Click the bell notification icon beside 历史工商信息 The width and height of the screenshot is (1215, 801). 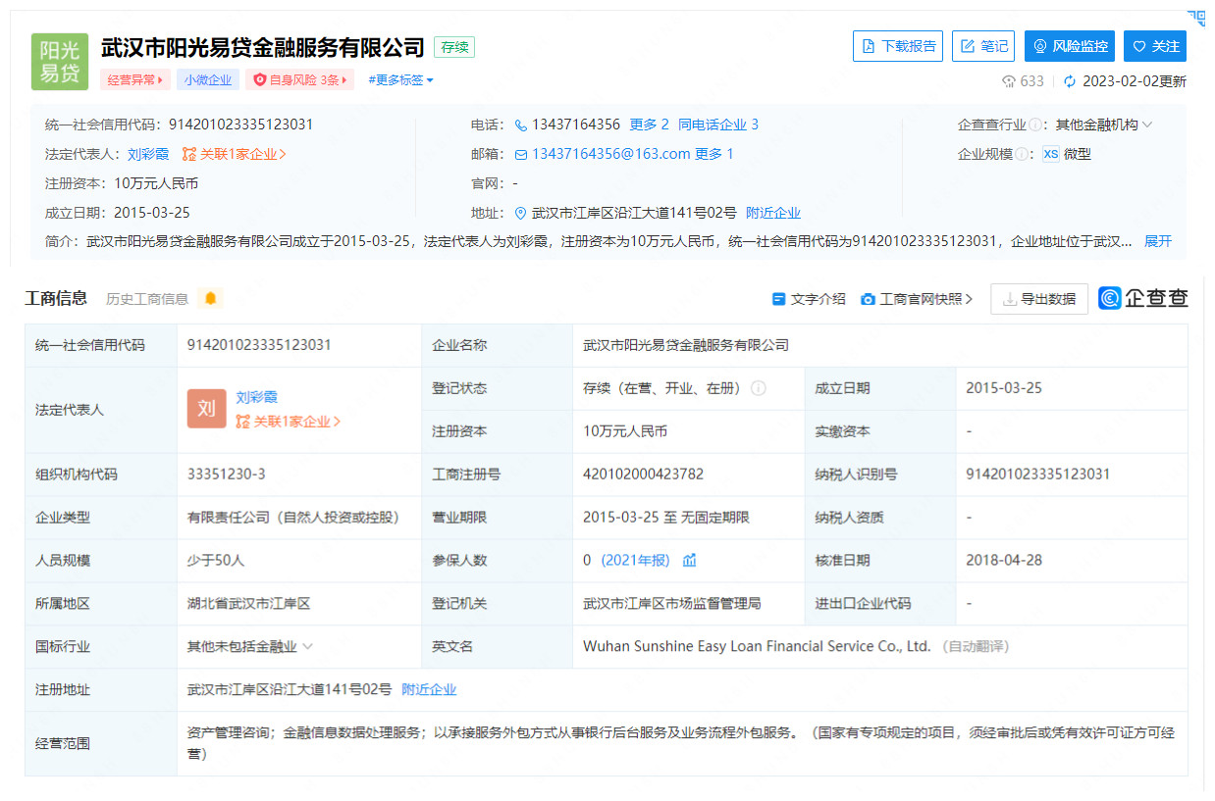(210, 298)
